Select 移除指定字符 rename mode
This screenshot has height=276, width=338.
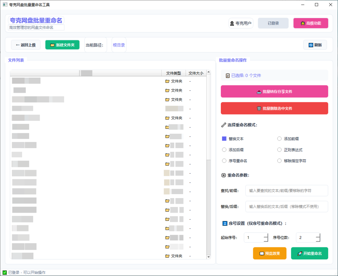[x=280, y=161]
